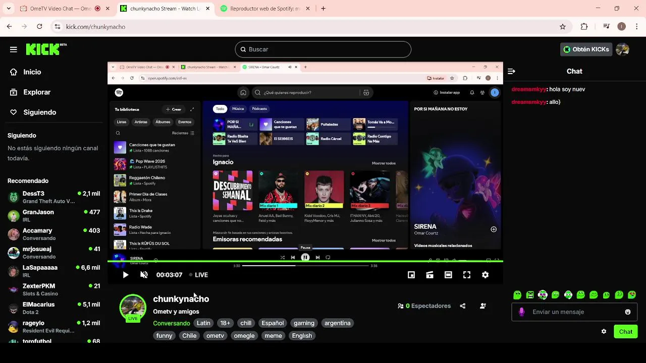
Task: Open chat settings gear beside Chat button
Action: coord(604,332)
